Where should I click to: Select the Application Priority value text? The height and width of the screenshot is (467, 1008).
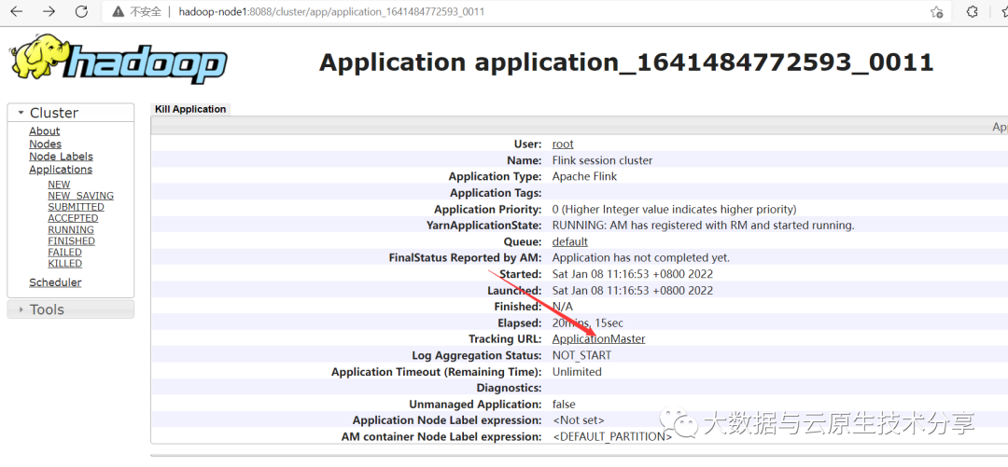[x=675, y=210]
